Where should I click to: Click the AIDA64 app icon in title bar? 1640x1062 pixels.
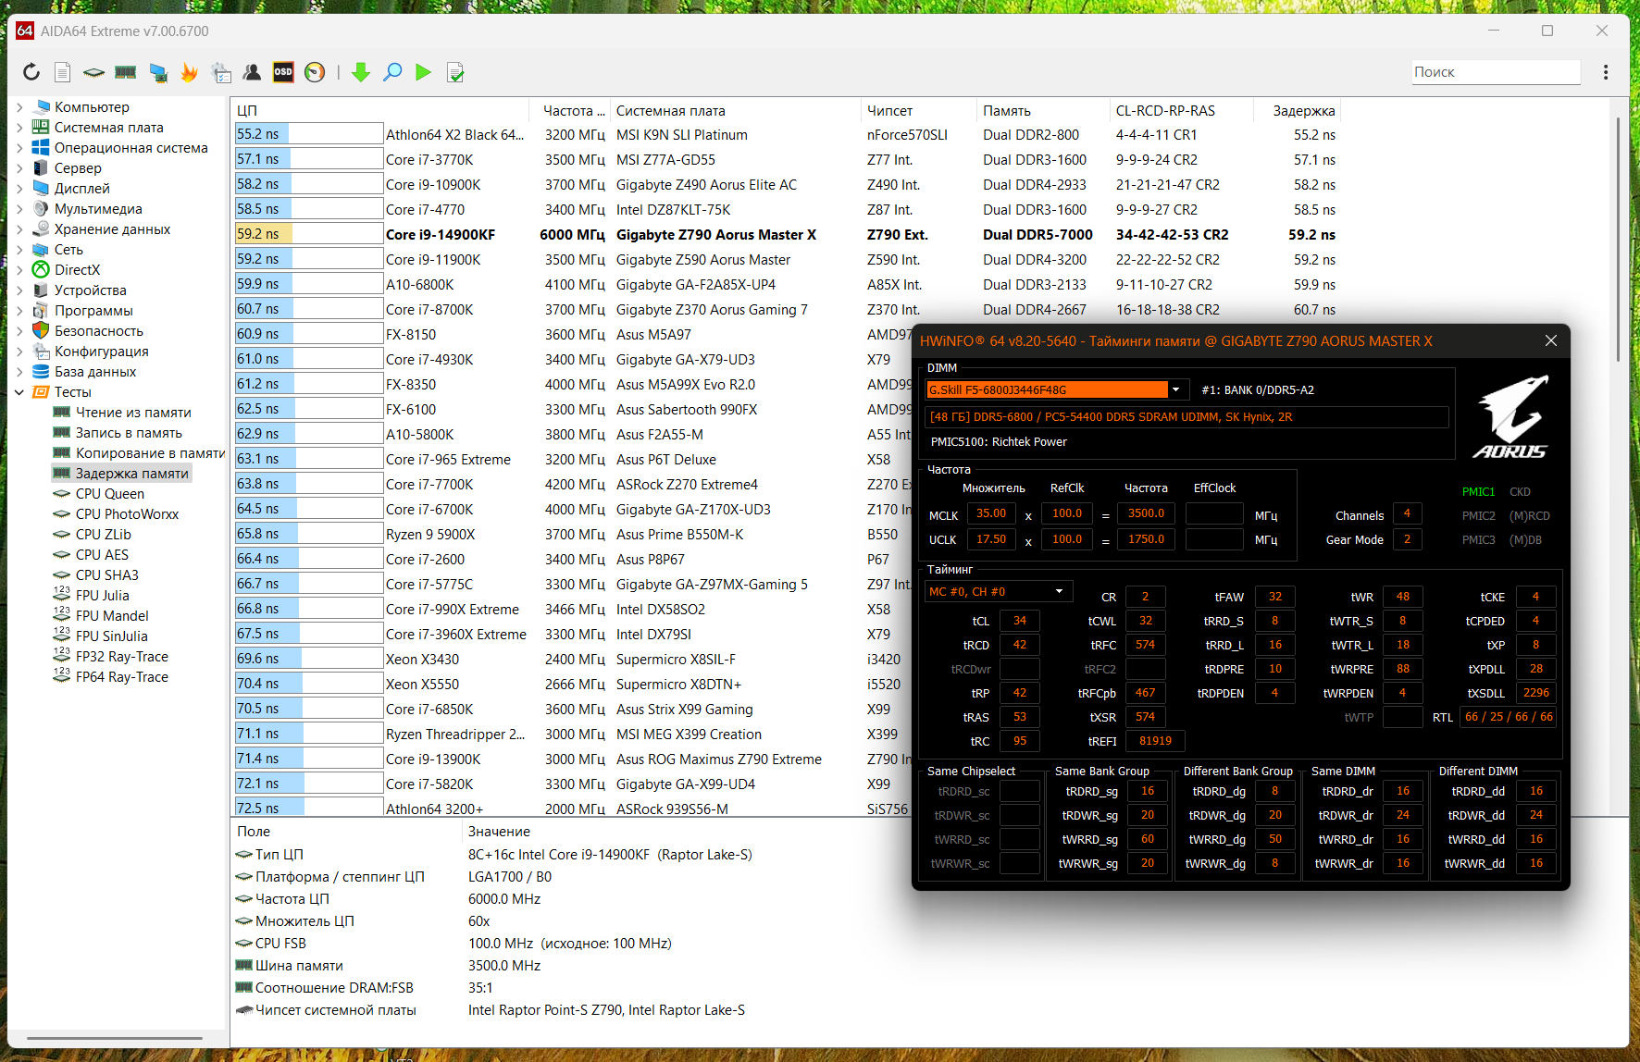click(25, 31)
